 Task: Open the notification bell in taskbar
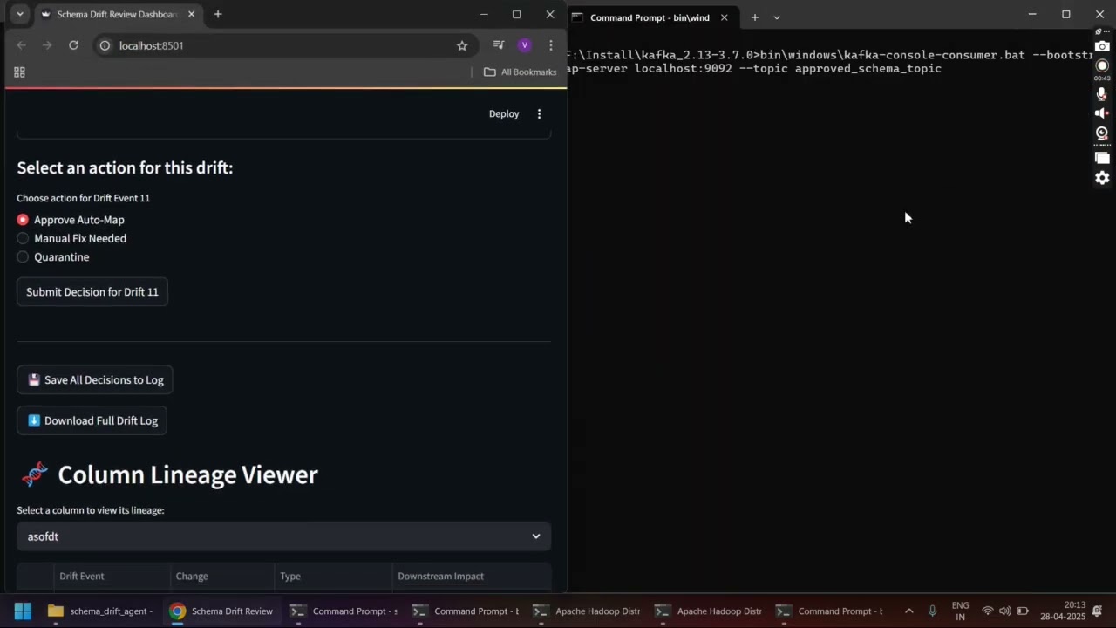[1098, 611]
